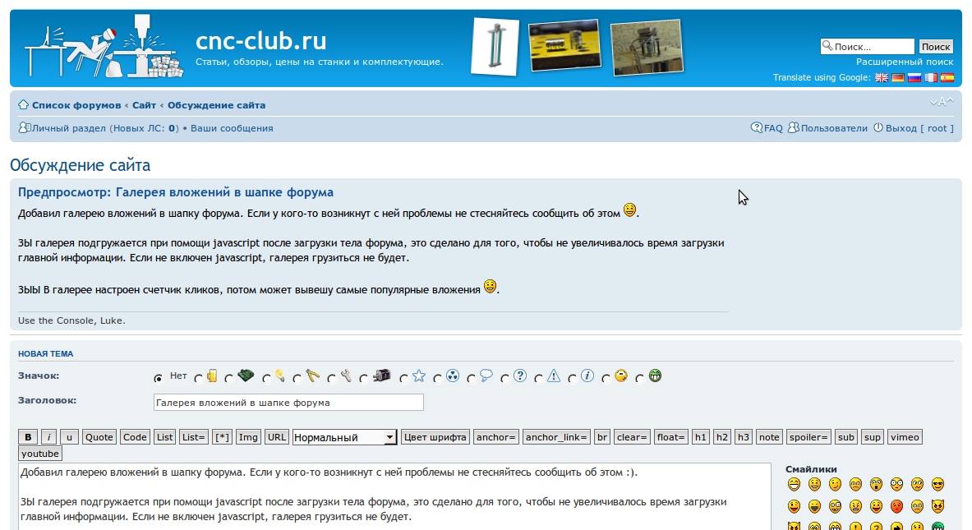Screen dimensions: 972x530
Task: Insert the red embarrassed smiley
Action: click(896, 506)
